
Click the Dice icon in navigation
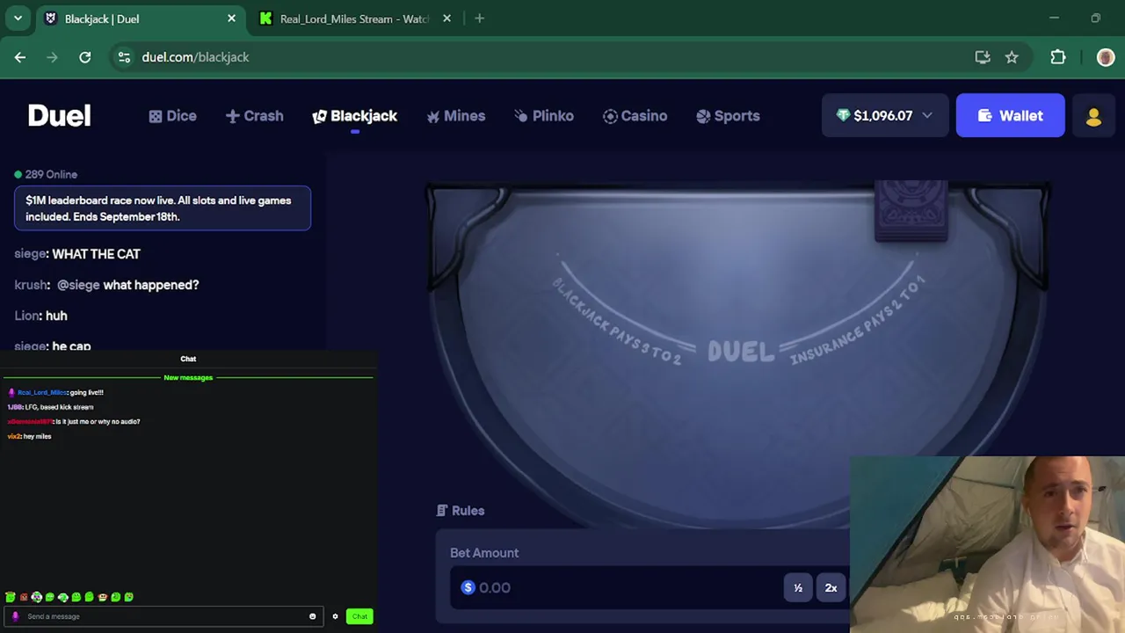(x=156, y=116)
